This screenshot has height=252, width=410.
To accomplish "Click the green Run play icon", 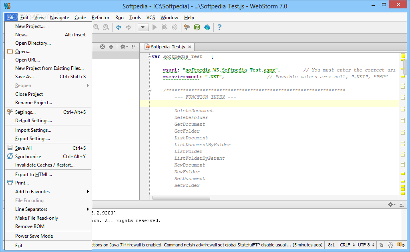I will [x=155, y=27].
